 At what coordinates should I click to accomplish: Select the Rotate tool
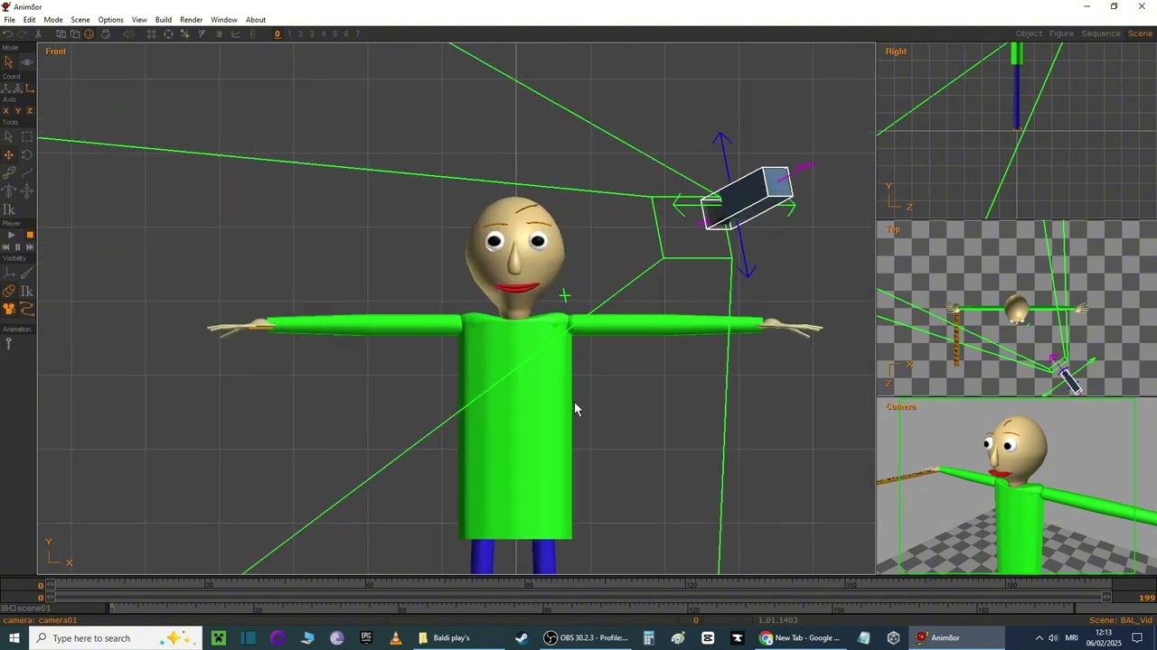pyautogui.click(x=27, y=155)
